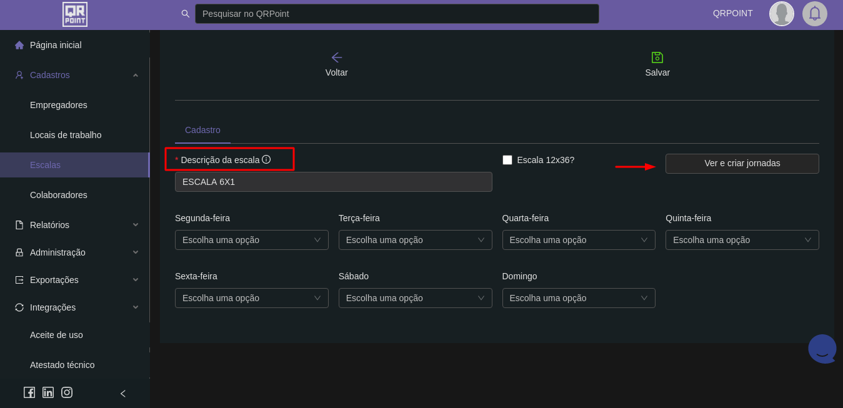
Task: Click the QRPoint logo in header
Action: [75, 14]
